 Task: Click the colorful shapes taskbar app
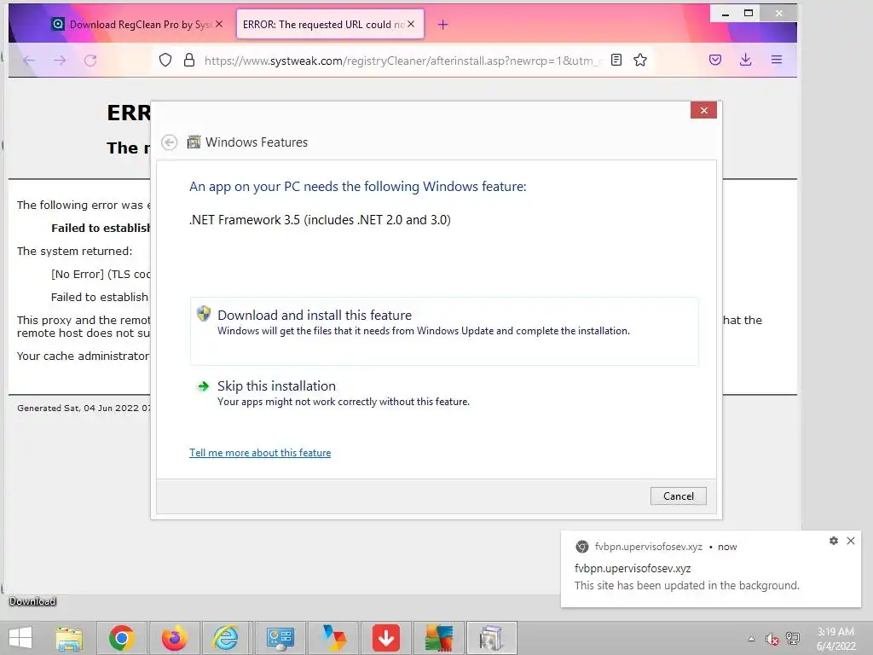334,638
